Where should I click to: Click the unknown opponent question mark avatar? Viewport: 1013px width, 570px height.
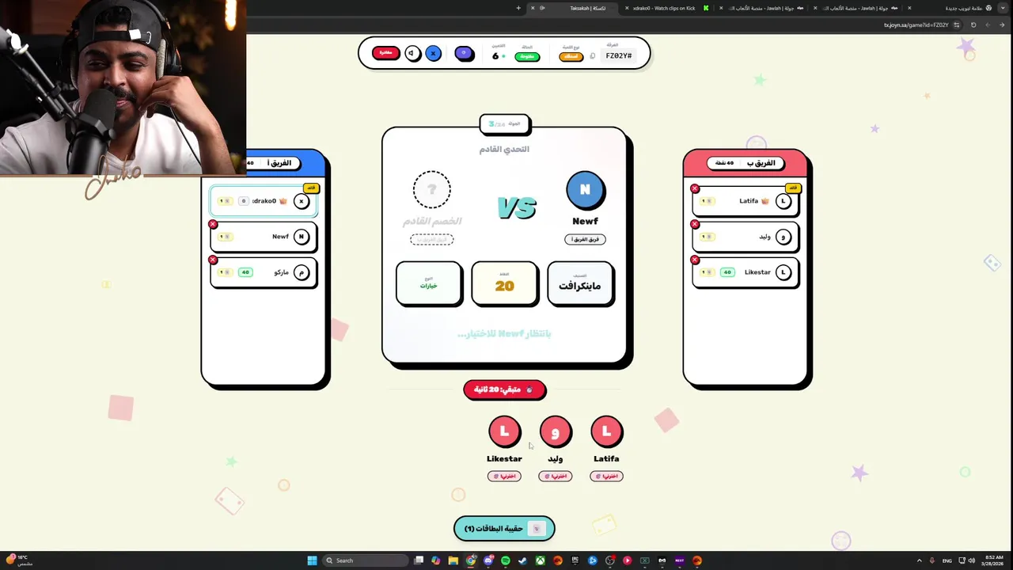click(x=432, y=190)
